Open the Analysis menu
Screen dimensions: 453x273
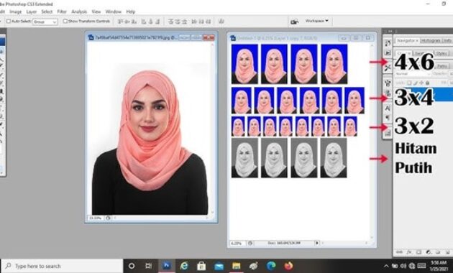[79, 11]
